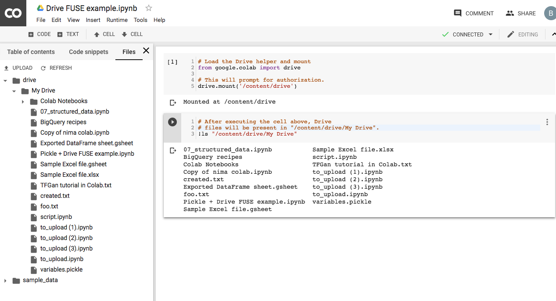Toggle the EDITING mode button
Image resolution: width=556 pixels, height=301 pixels.
[x=522, y=35]
